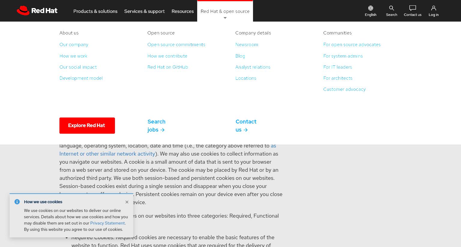Image resolution: width=461 pixels, height=247 pixels.
Task: Open For IT leaders link
Action: [338, 67]
